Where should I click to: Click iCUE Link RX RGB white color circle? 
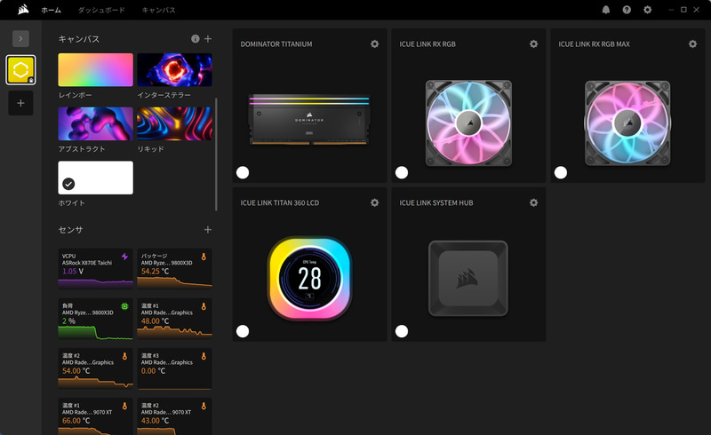[x=402, y=172]
